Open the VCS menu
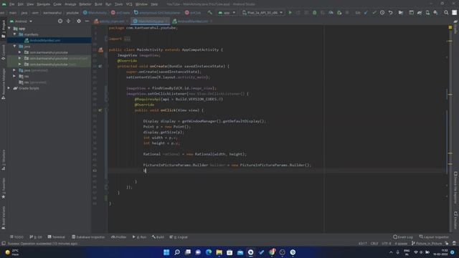 [129, 4]
